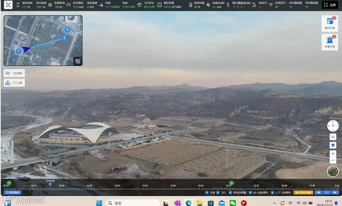The image size is (342, 206).
Task: Select waypoint 3 on the minimap
Action: pyautogui.click(x=67, y=30)
